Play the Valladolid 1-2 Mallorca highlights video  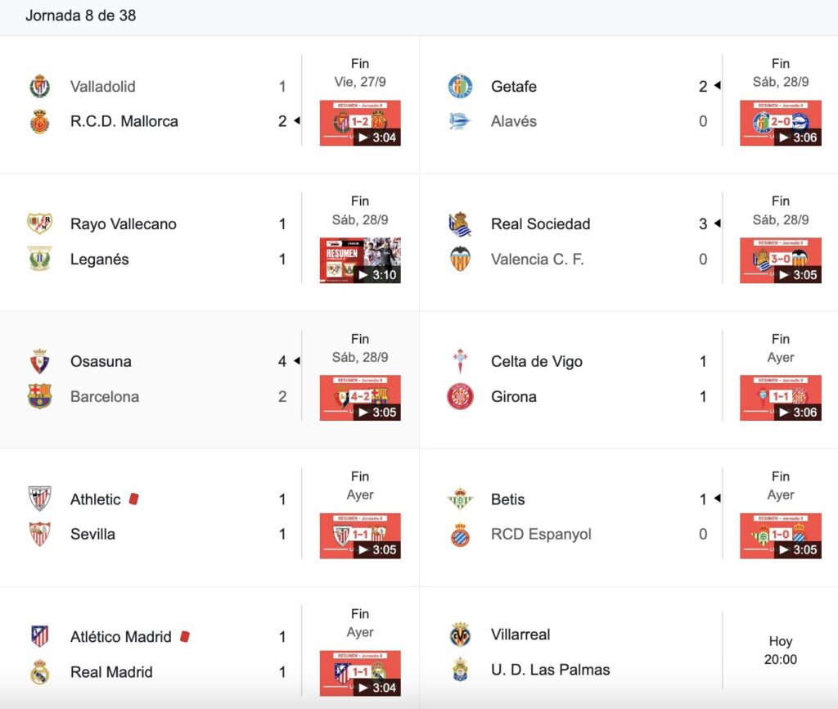[x=360, y=123]
